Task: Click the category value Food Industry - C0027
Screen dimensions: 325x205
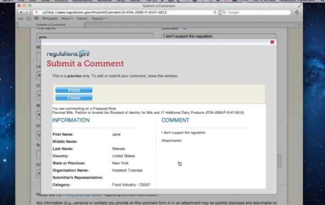Action: pos(131,184)
